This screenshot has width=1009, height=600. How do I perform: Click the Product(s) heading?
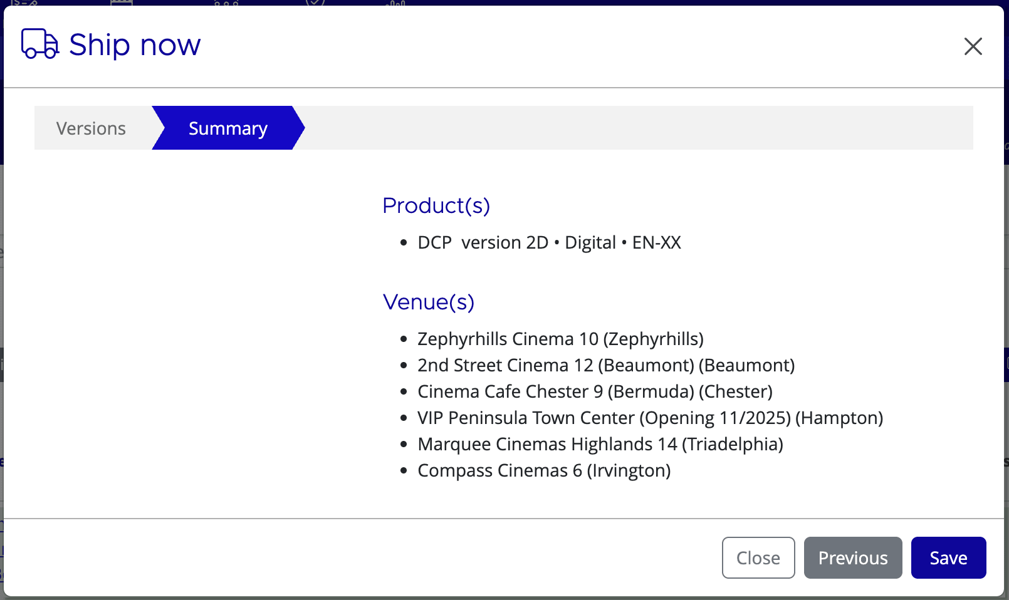point(436,205)
